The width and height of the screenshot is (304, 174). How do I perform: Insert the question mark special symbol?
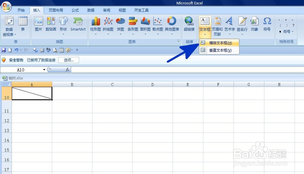[293, 25]
